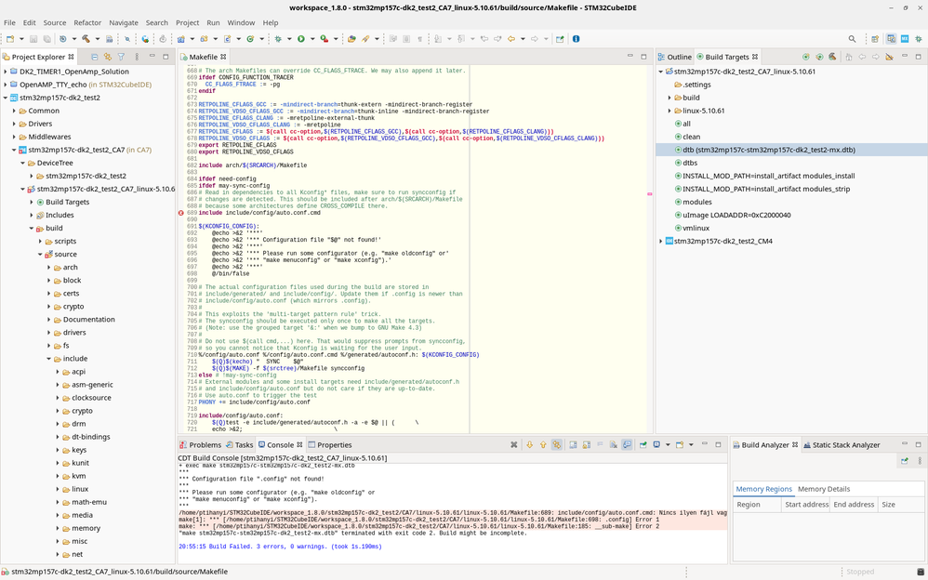The height and width of the screenshot is (580, 928).
Task: Click the overview ruler error marker
Action: [650, 194]
